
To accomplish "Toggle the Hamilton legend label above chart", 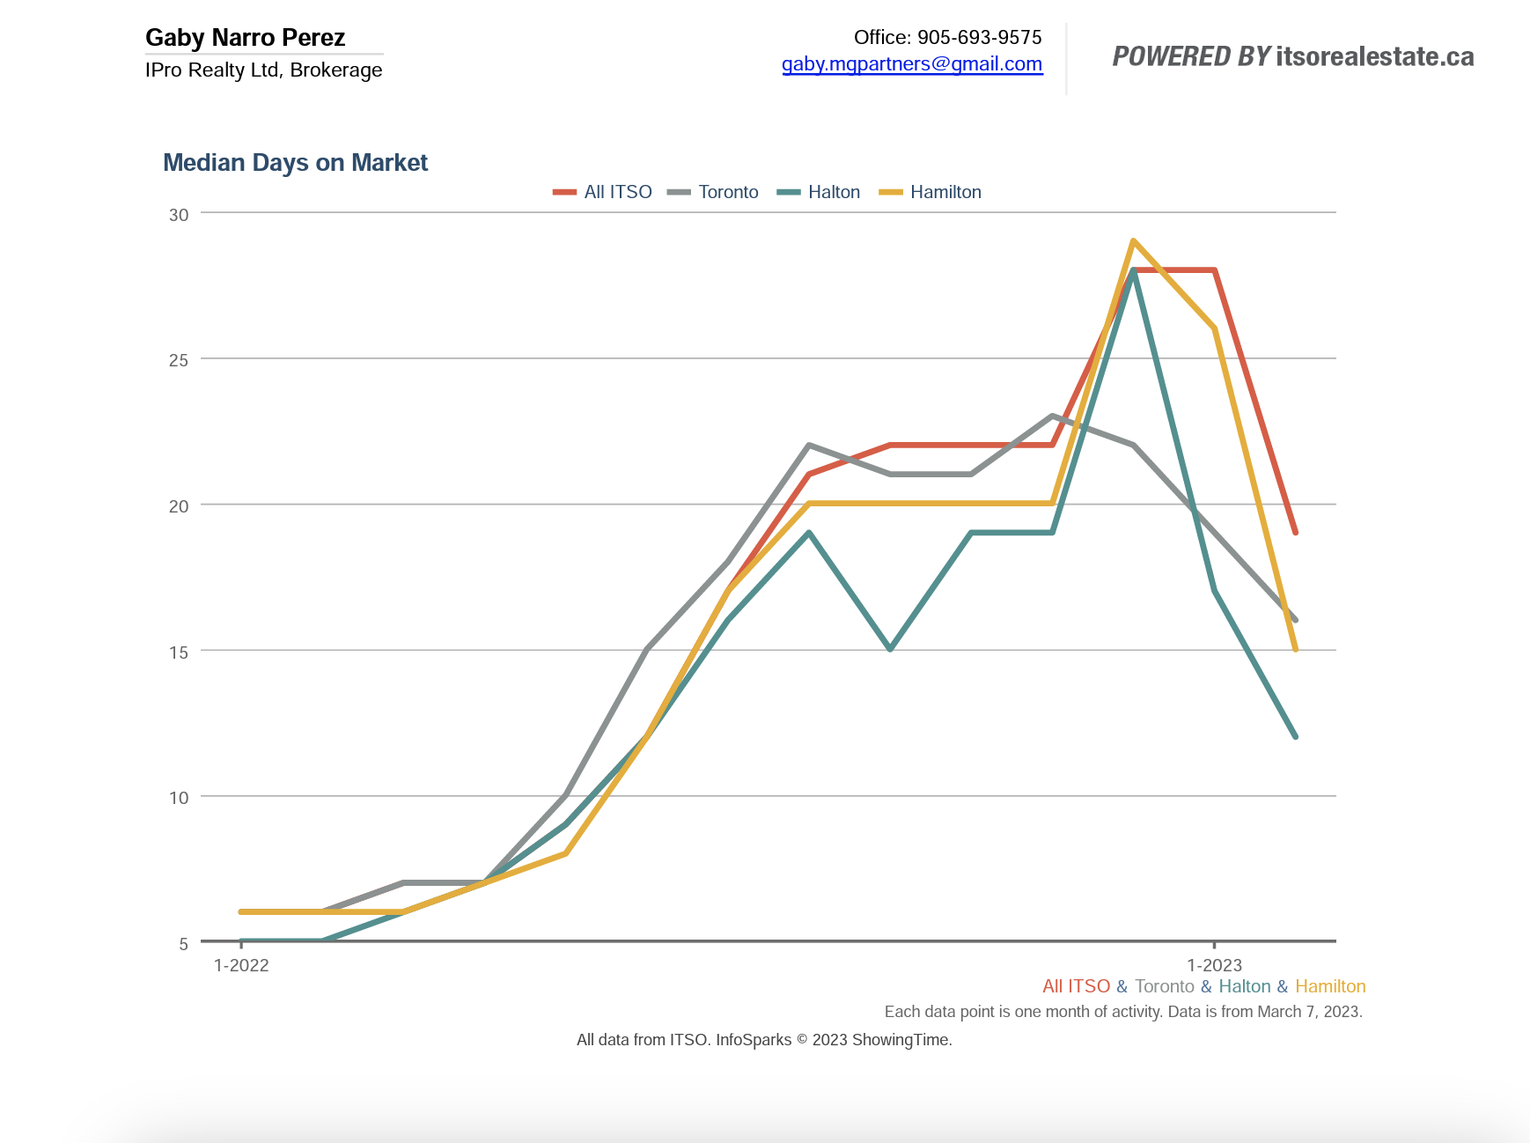I will tap(945, 192).
